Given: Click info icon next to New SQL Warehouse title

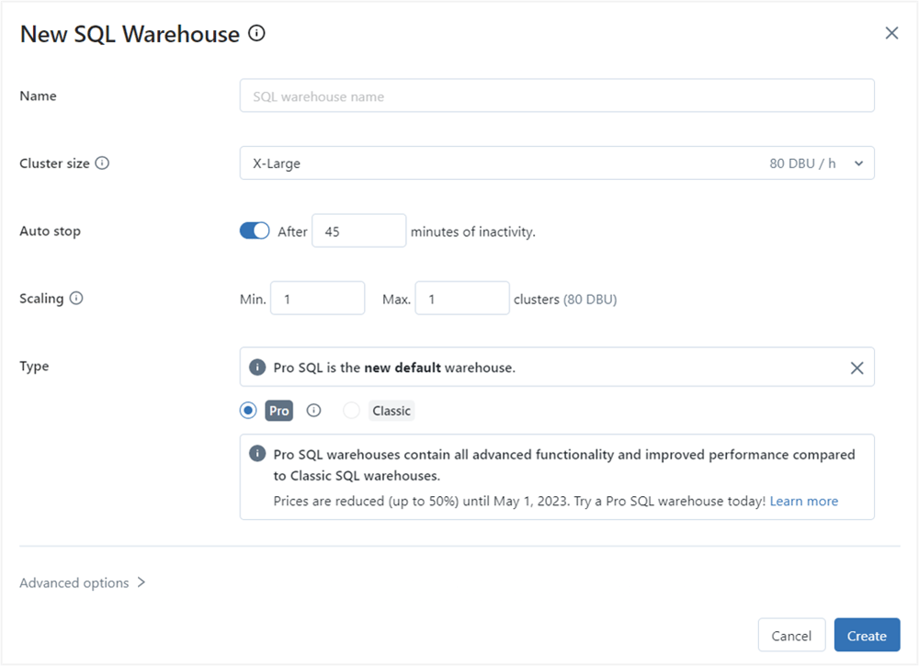Looking at the screenshot, I should click(257, 34).
